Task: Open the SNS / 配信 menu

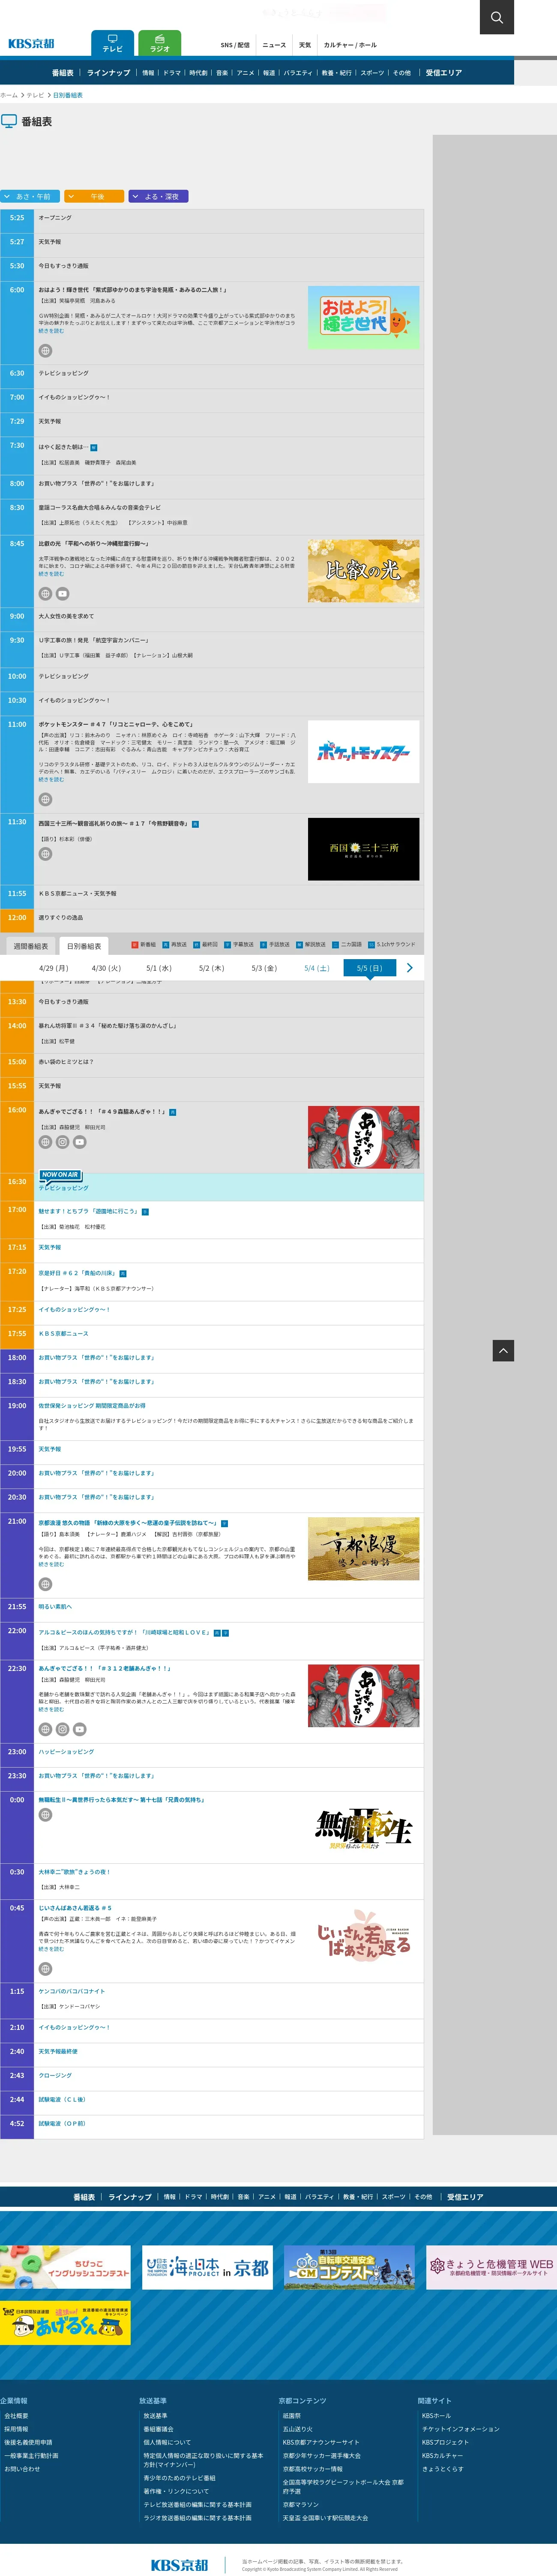Action: (x=236, y=45)
